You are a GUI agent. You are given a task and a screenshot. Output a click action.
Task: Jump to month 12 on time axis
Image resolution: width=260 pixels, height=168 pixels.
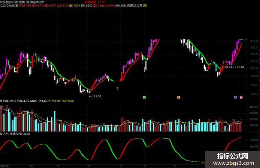[89, 166]
